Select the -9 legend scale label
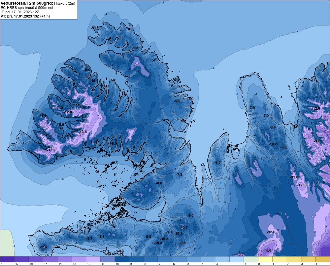The width and height of the screenshot is (330, 266). tap(130, 264)
